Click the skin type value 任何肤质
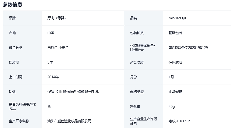 [175, 62]
